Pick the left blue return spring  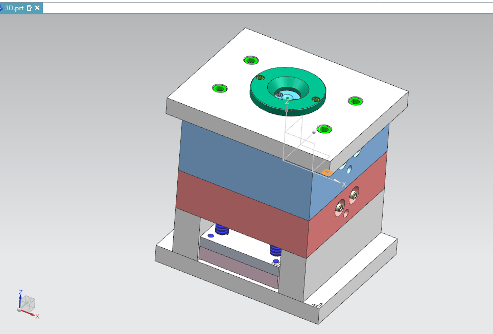[222, 229]
